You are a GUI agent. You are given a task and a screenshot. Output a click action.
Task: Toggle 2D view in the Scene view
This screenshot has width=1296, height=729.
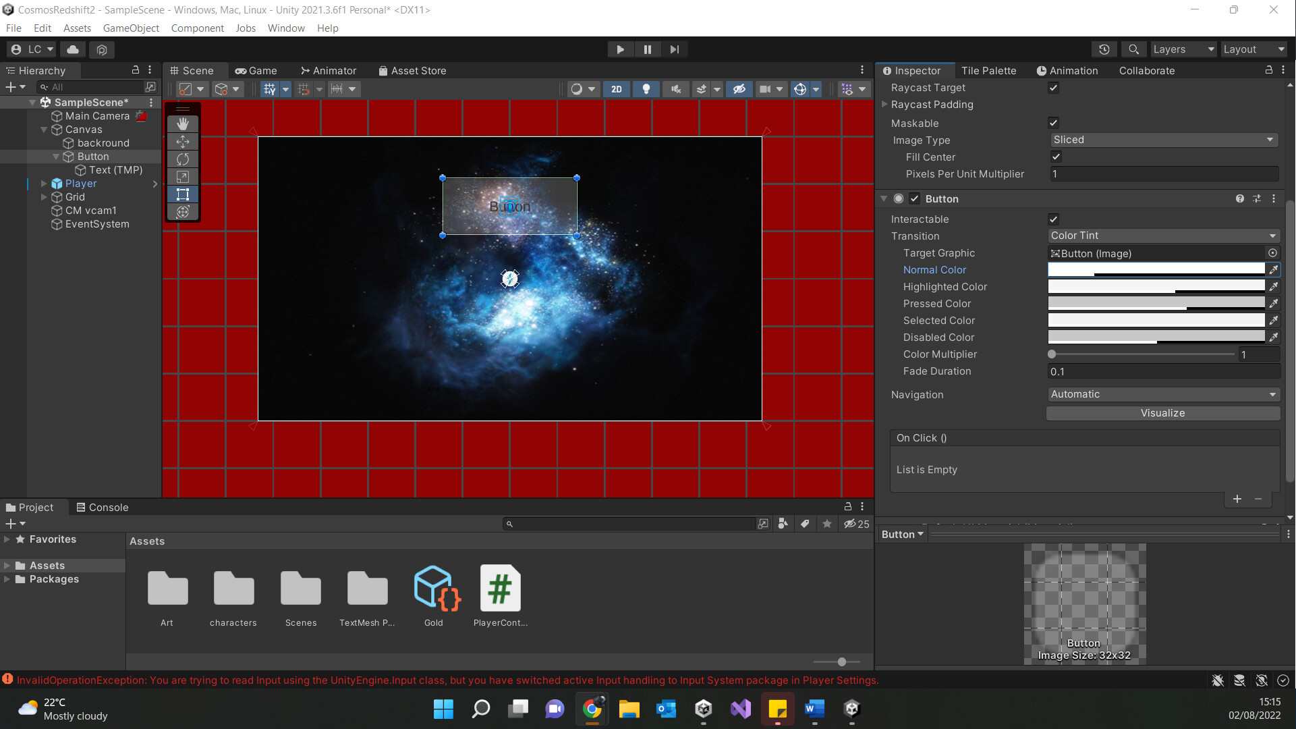click(616, 88)
